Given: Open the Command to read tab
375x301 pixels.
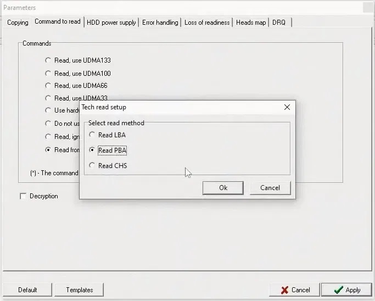Looking at the screenshot, I should [x=57, y=22].
